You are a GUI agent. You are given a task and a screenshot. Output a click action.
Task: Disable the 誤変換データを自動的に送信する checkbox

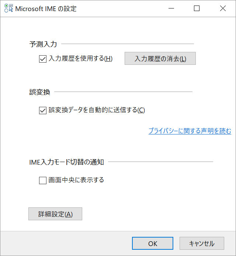click(42, 110)
